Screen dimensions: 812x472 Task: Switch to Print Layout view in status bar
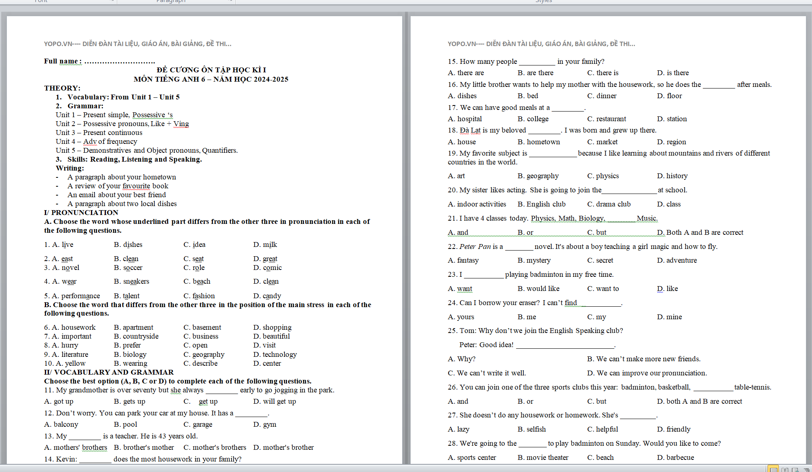point(773,469)
